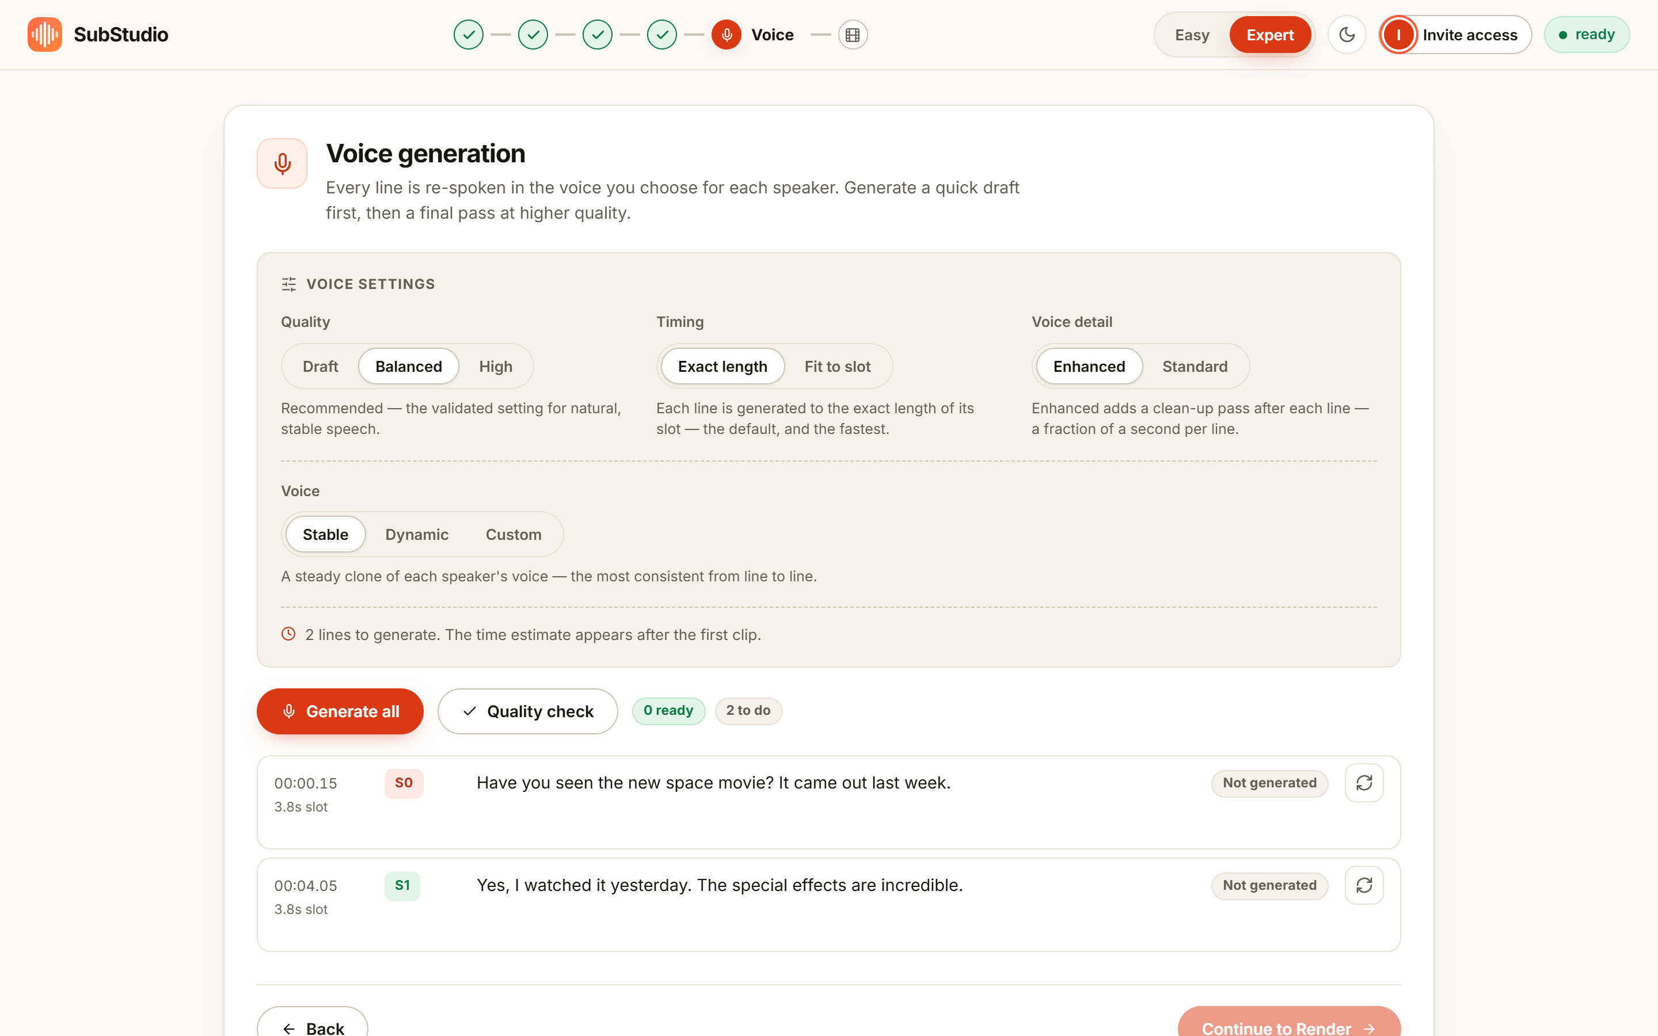The height and width of the screenshot is (1036, 1658).
Task: Set Quality to High
Action: pos(495,366)
